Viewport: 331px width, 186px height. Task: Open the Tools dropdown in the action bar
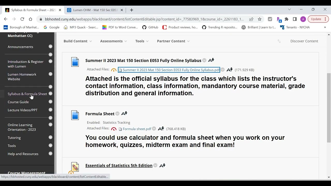pyautogui.click(x=142, y=41)
